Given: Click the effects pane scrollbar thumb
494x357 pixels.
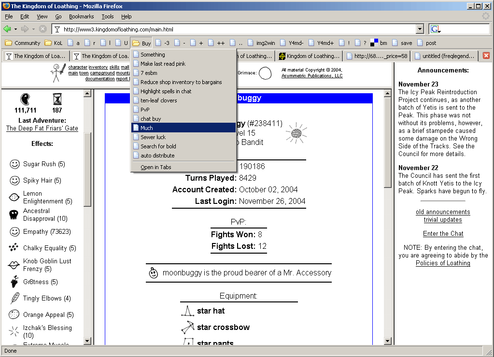Looking at the screenshot, I should pos(87,170).
